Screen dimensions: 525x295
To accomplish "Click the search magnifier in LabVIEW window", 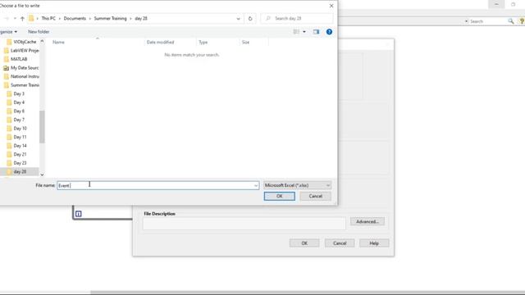I will [511, 21].
